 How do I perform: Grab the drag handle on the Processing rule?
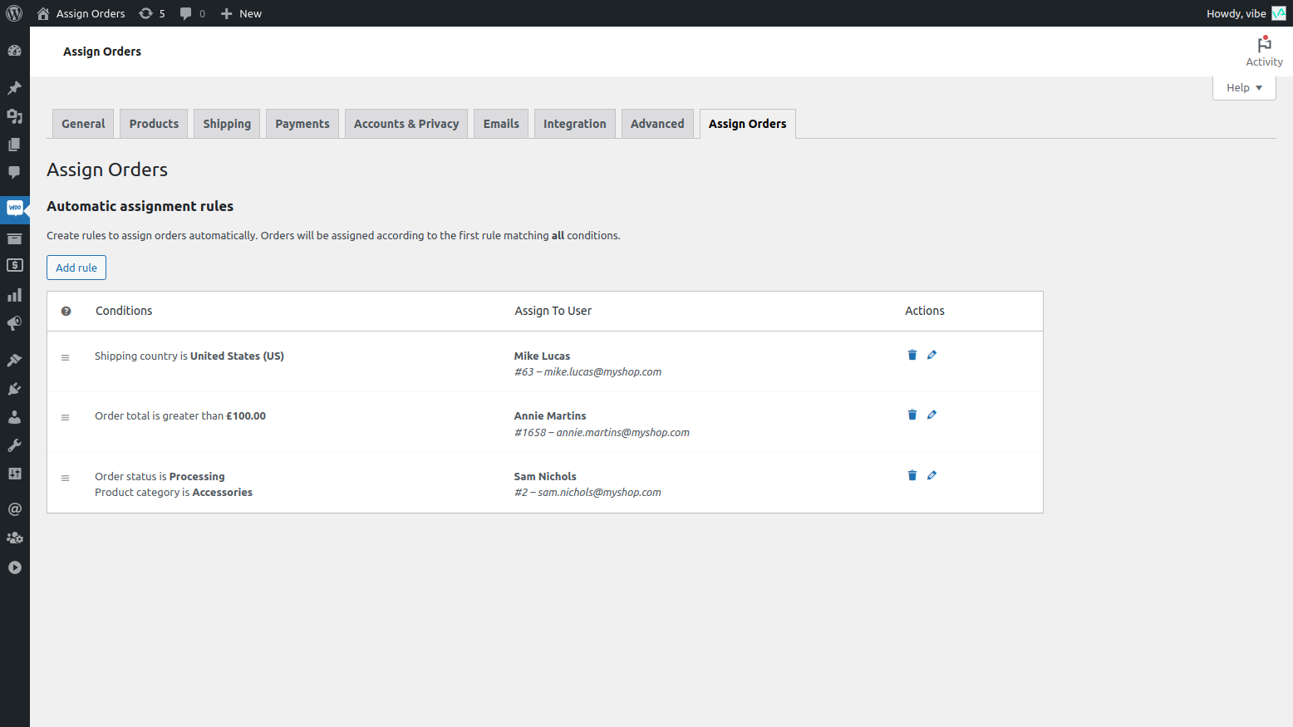point(66,477)
